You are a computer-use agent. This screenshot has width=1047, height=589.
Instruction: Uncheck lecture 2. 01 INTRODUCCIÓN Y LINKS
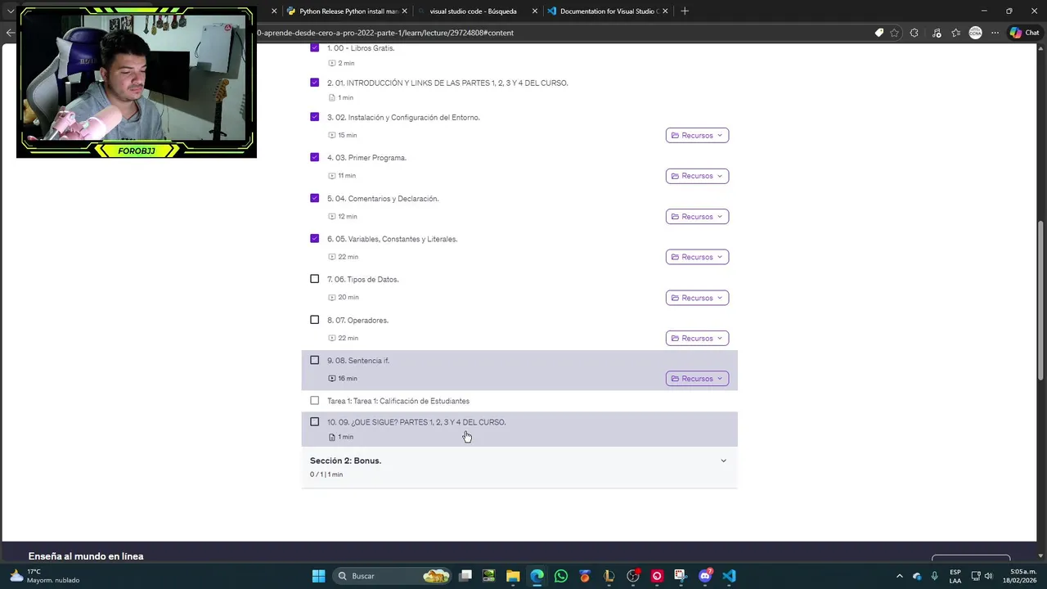click(x=314, y=83)
